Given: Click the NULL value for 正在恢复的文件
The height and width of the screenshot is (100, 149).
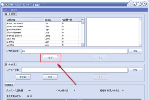Looking at the screenshot, I should coord(30,96).
